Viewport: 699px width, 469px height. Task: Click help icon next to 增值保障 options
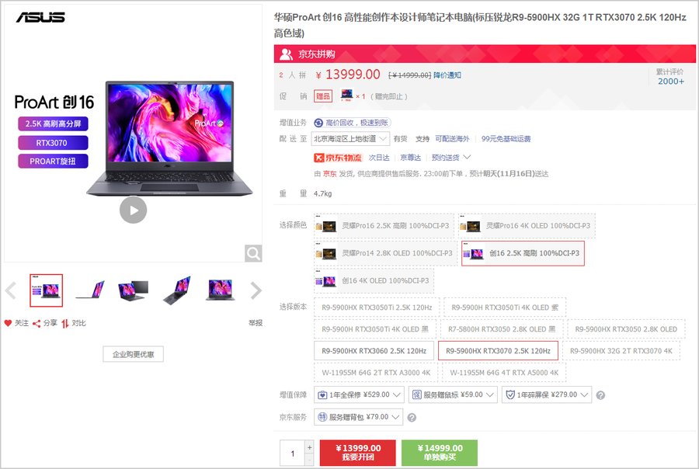point(600,395)
